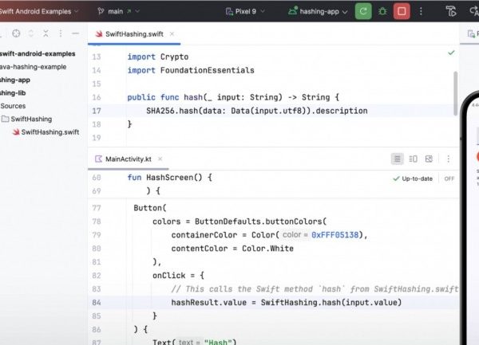Click the green checkmark inspection indicator
This screenshot has height=345, width=479.
click(451, 53)
